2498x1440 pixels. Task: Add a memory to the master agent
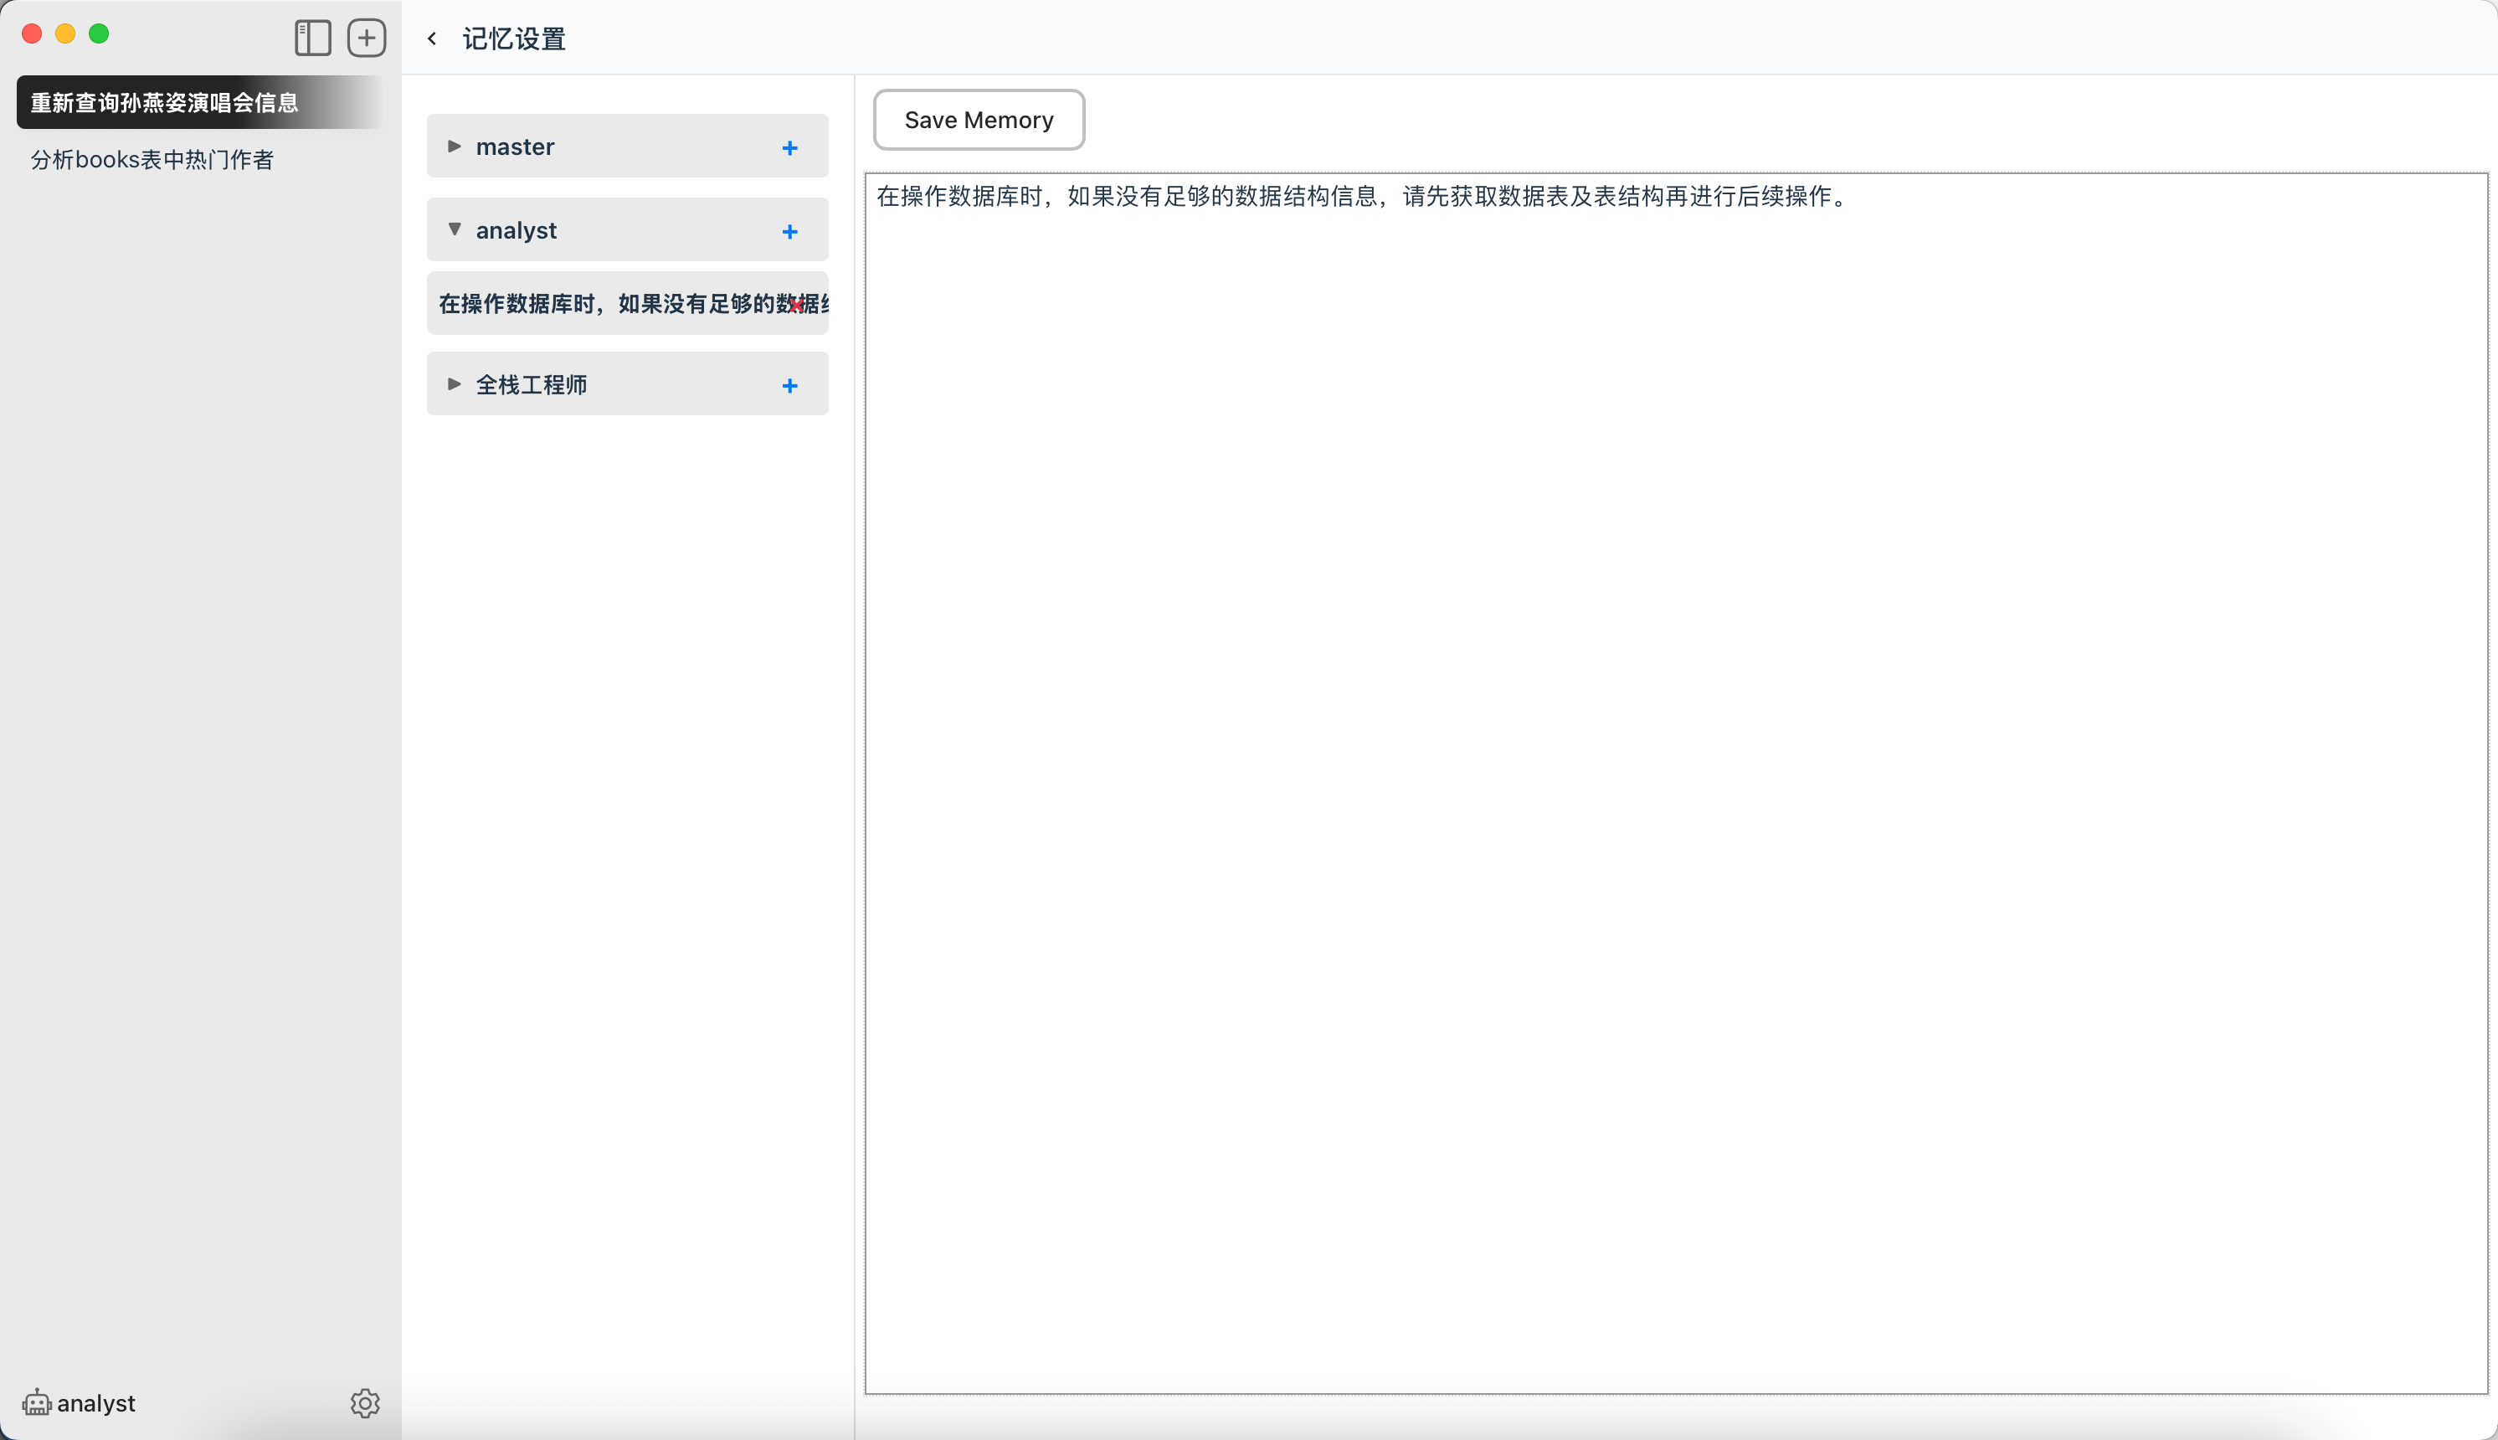coord(789,147)
